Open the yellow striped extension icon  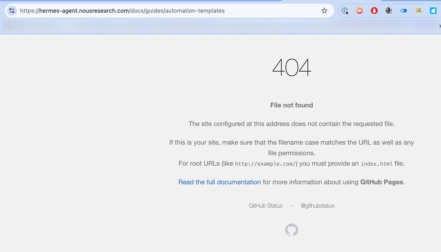[418, 11]
